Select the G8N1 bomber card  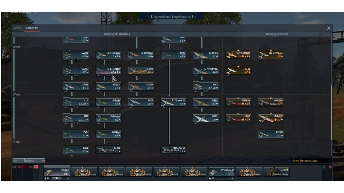click(206, 118)
